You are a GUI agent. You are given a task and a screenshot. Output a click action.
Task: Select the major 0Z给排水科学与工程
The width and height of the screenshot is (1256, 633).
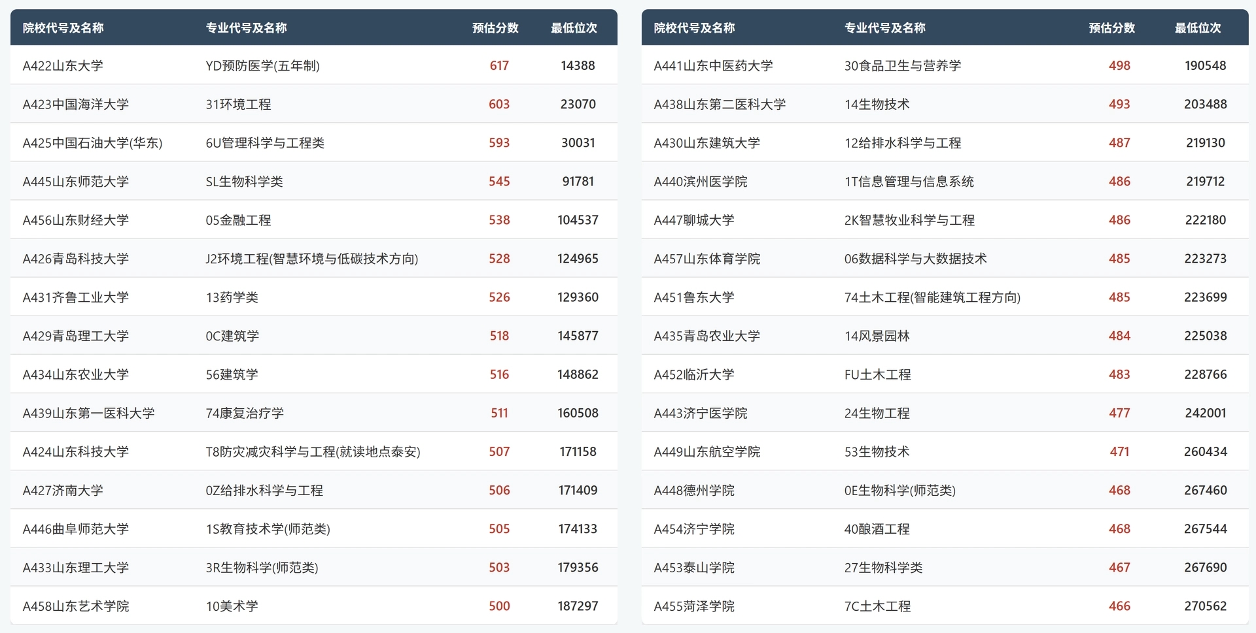(x=264, y=489)
